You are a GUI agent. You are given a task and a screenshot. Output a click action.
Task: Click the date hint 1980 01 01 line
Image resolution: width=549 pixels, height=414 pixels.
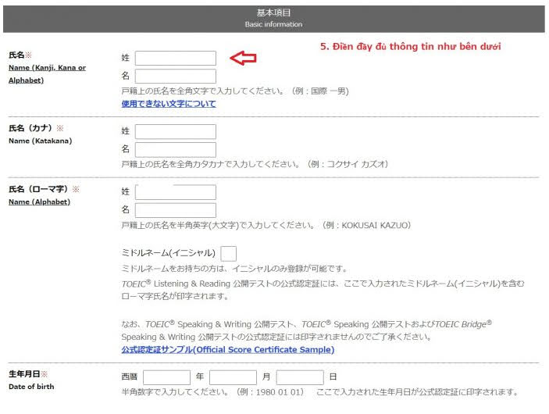pyautogui.click(x=319, y=392)
